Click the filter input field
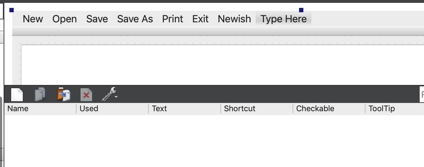 pos(422,95)
